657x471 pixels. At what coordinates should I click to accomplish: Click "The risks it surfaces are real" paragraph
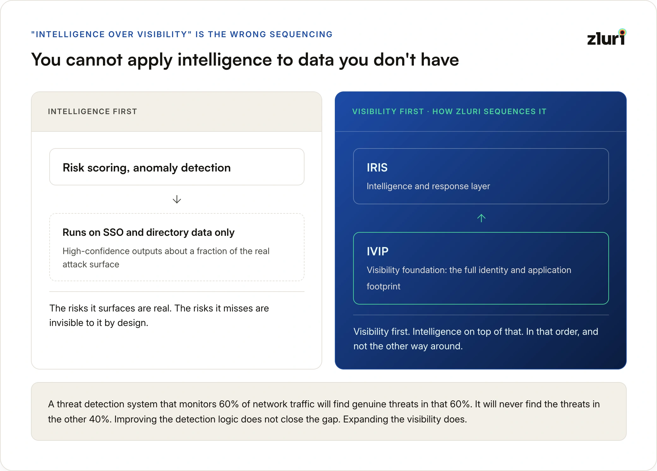[159, 315]
